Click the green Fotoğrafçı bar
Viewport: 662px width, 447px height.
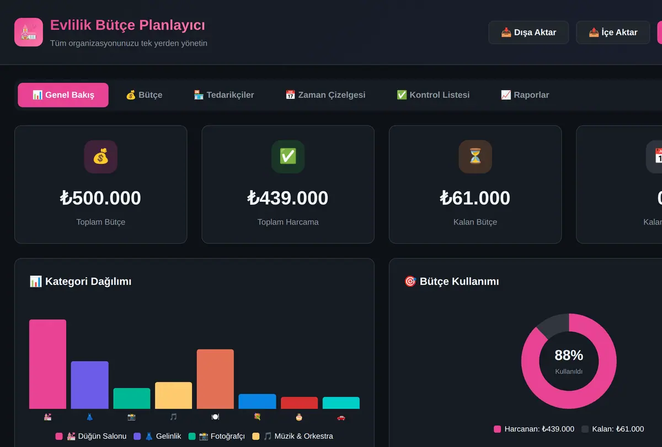tap(131, 398)
